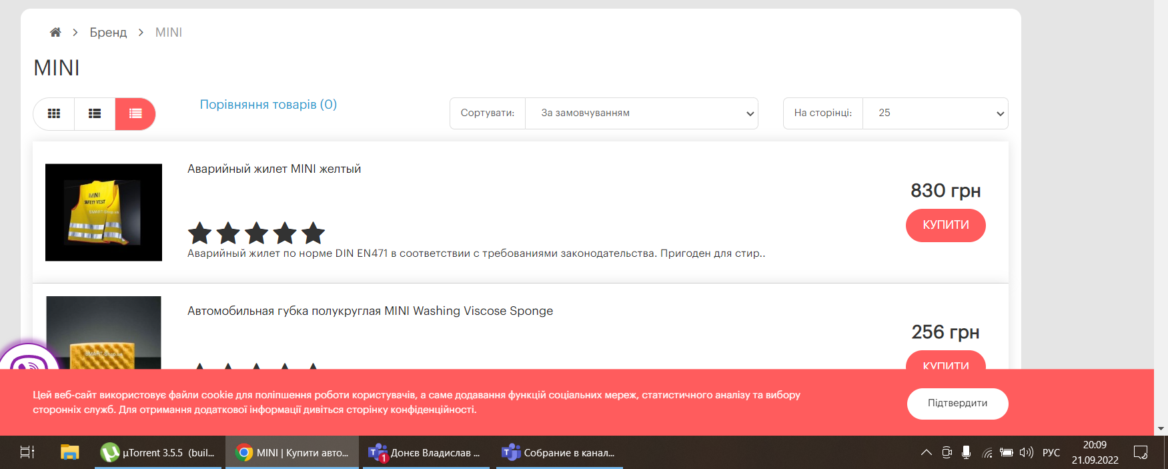Viewport: 1168px width, 469px height.
Task: Open the network Wi-Fi tray icon
Action: pos(987,453)
